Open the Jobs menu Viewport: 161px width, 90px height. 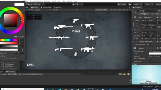(63, 1)
